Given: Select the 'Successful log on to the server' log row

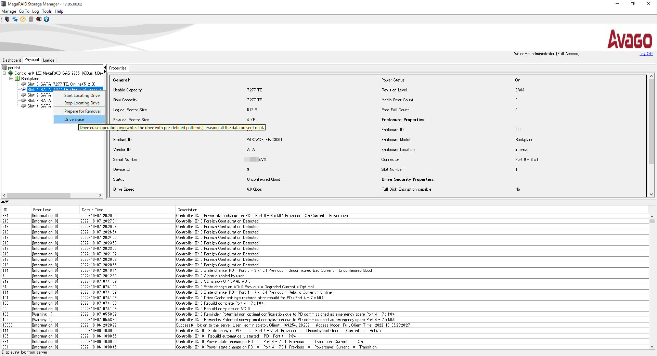Looking at the screenshot, I should [x=325, y=325].
